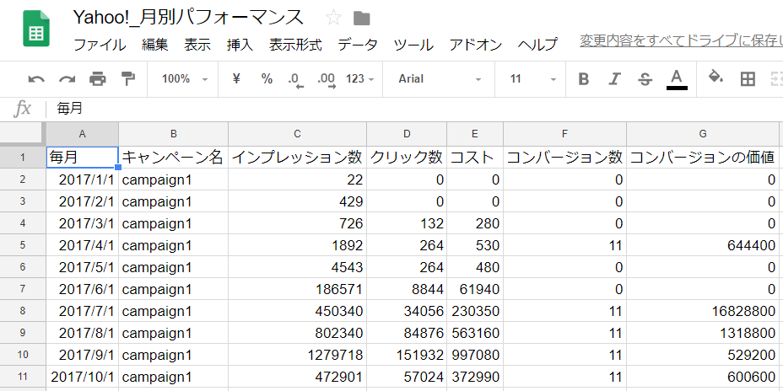This screenshot has height=391, width=783.
Task: Open ヘルプ menu
Action: [x=537, y=45]
